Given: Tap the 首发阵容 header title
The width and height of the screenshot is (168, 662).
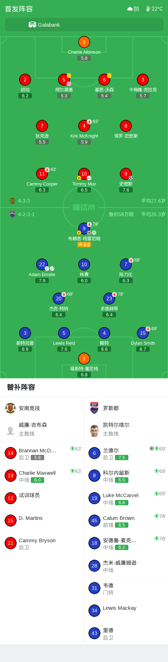Looking at the screenshot, I should (19, 9).
